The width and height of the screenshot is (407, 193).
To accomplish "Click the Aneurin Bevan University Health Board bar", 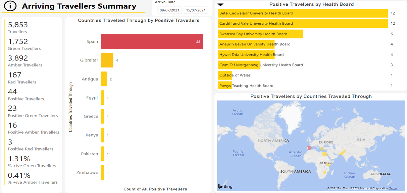I will click(246, 44).
